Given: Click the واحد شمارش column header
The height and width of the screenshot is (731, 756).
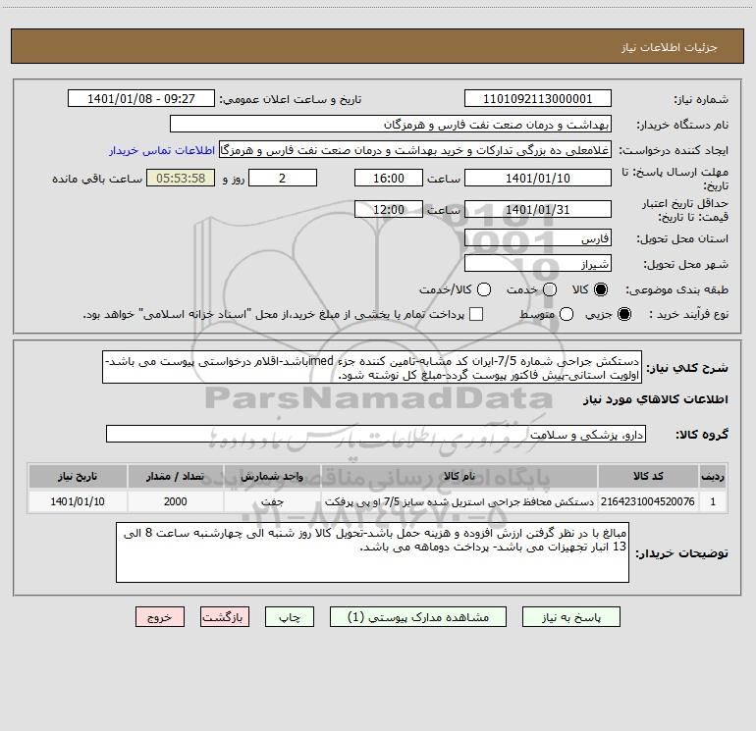Looking at the screenshot, I should (x=272, y=476).
